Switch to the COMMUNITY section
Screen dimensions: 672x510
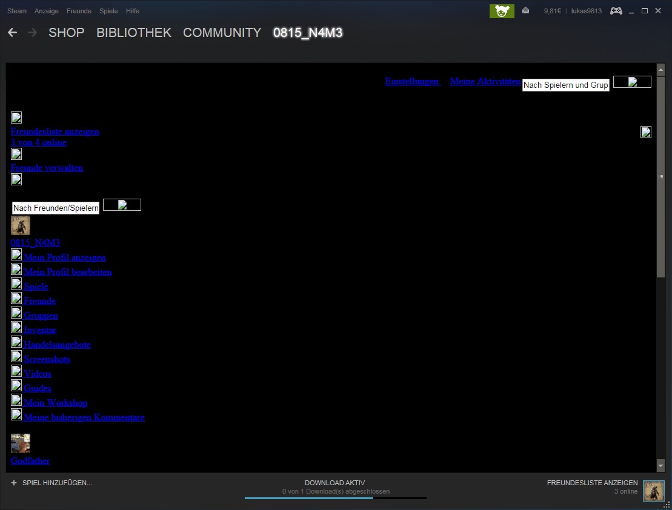pos(222,33)
